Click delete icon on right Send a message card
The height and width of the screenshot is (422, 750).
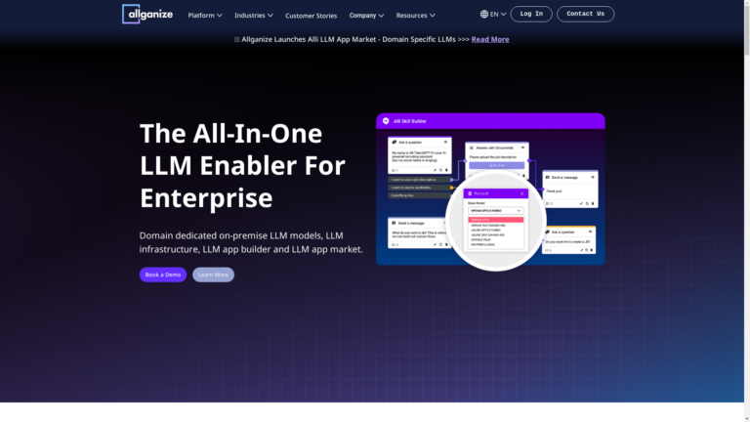click(x=592, y=203)
